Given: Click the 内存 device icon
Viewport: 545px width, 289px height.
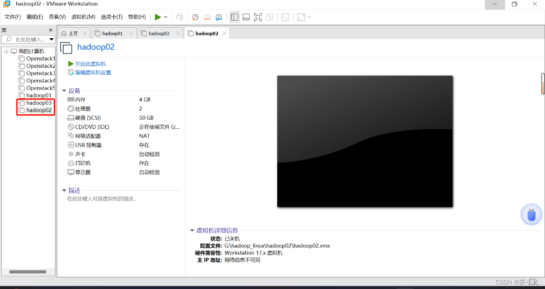Looking at the screenshot, I should (x=71, y=100).
